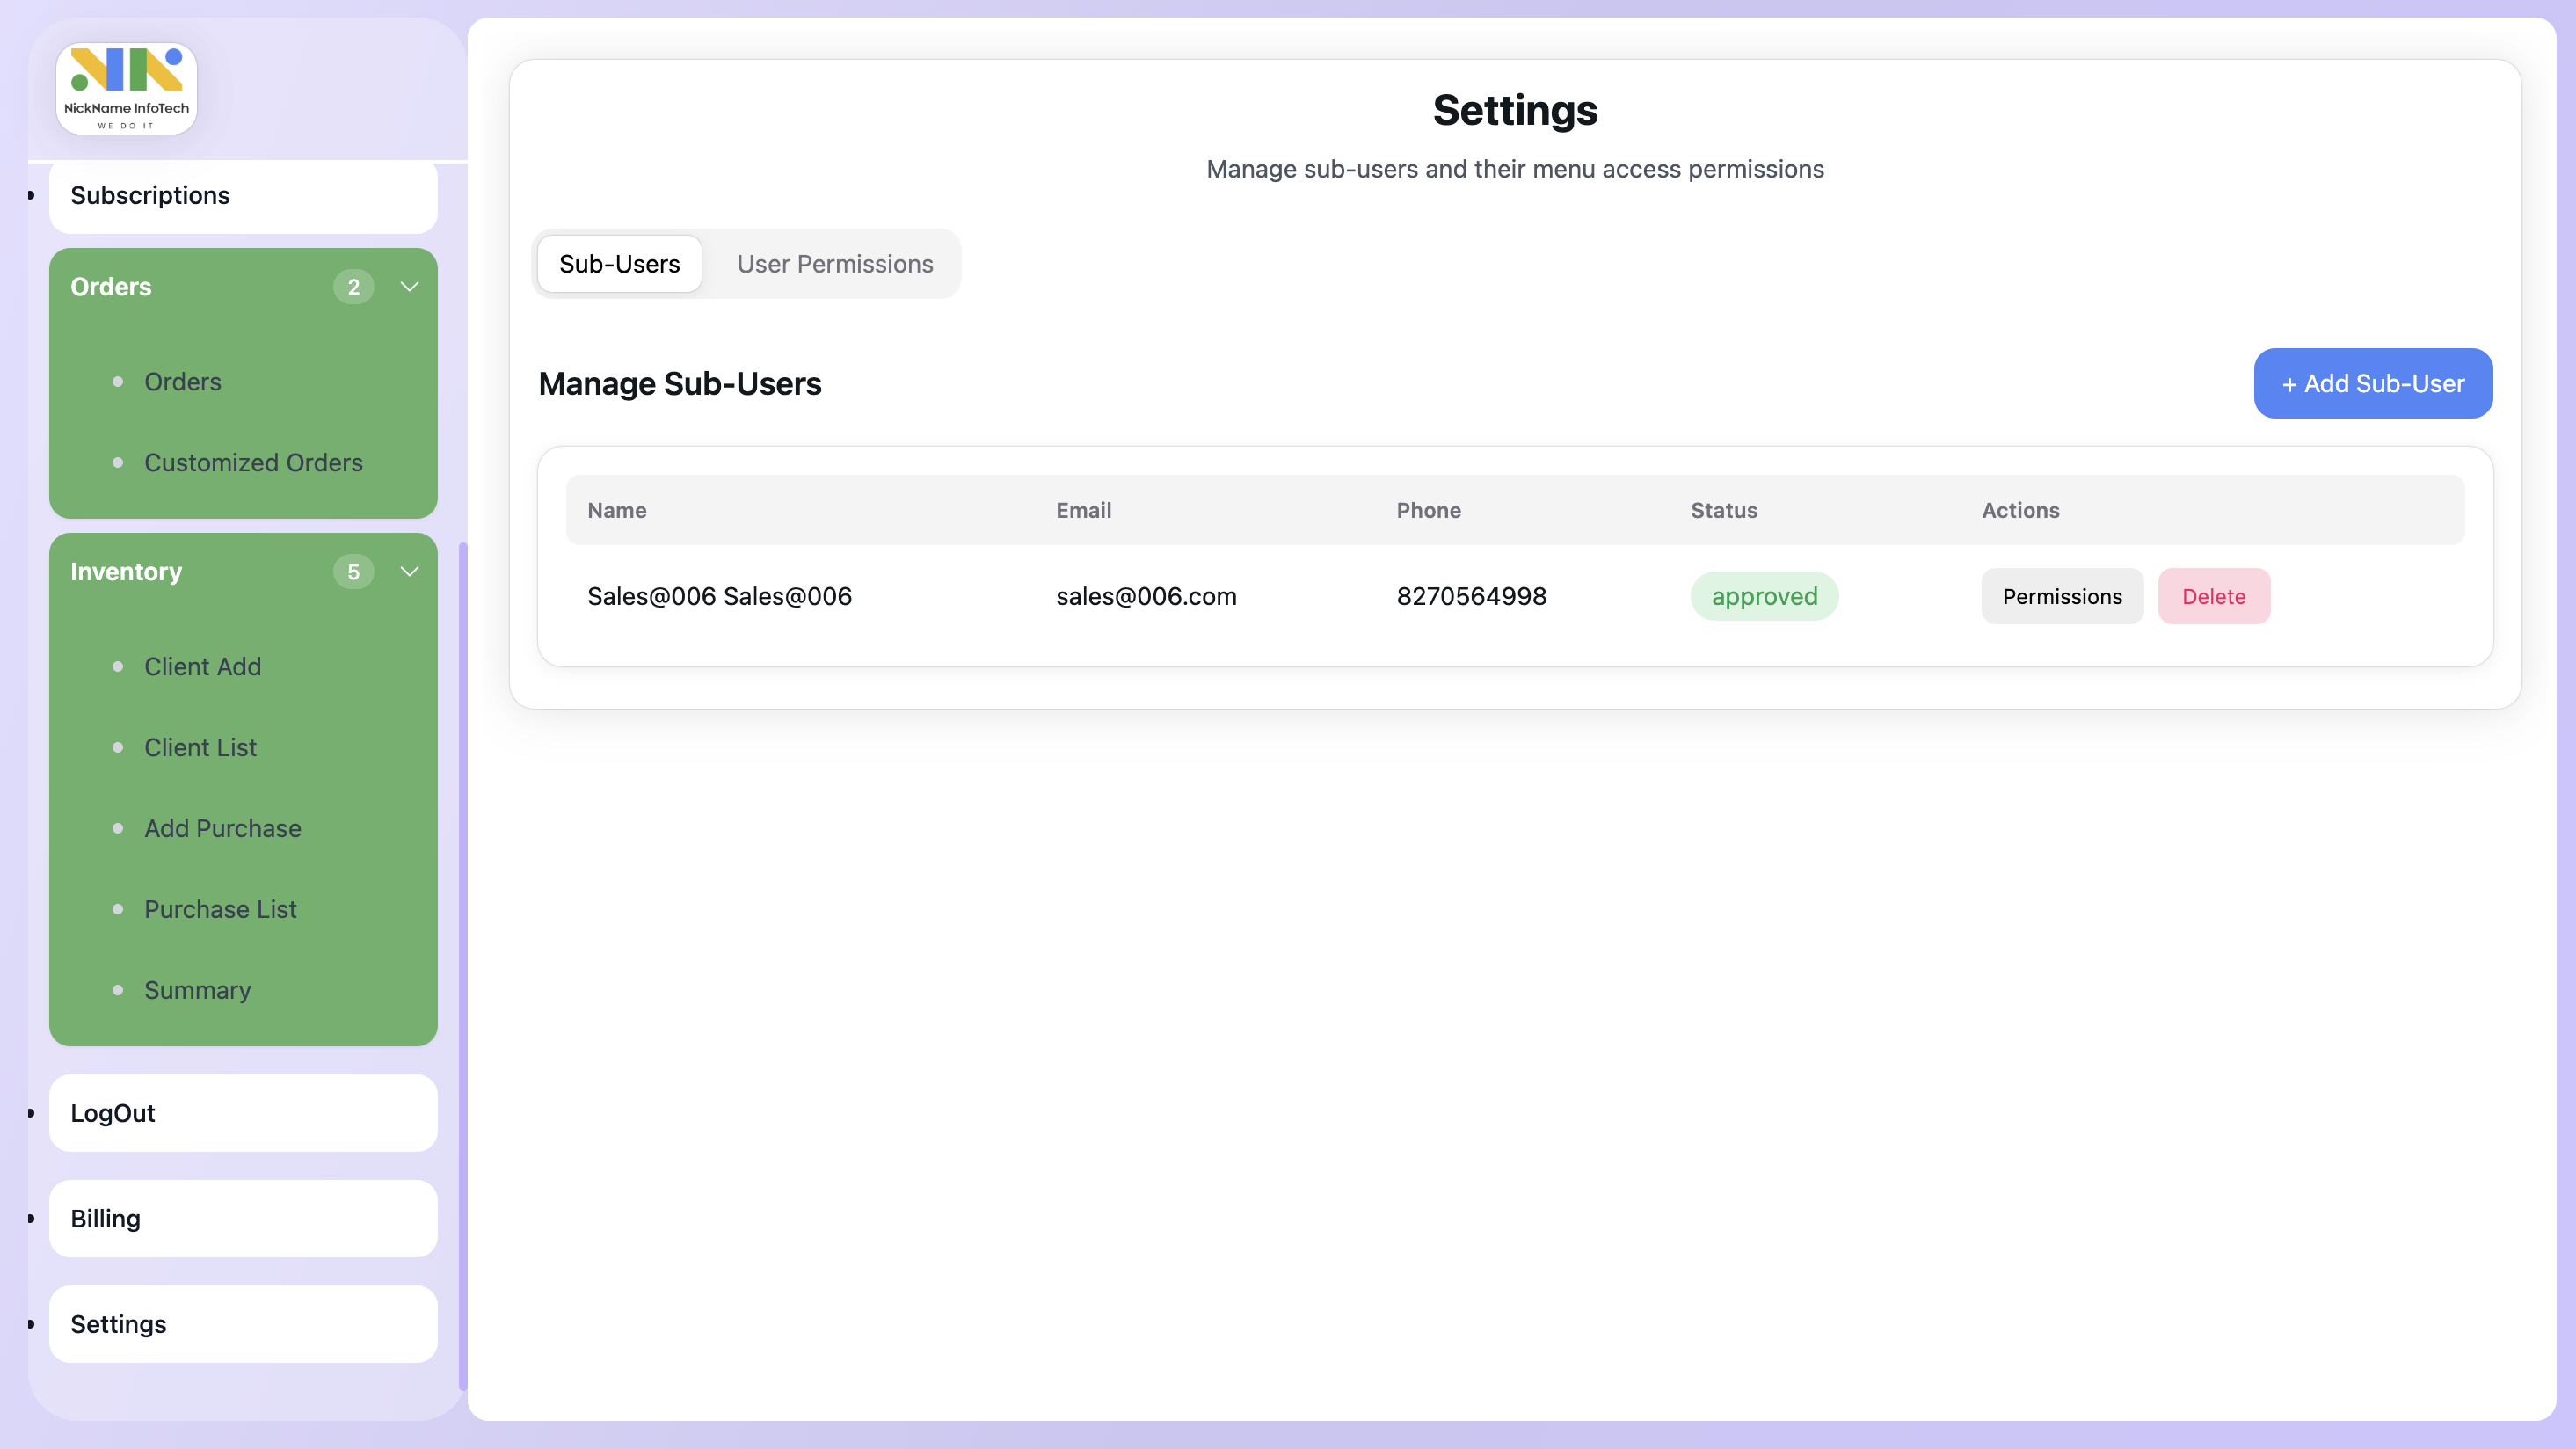Collapse the Inventory menu chevron
The height and width of the screenshot is (1449, 2576).
[409, 572]
